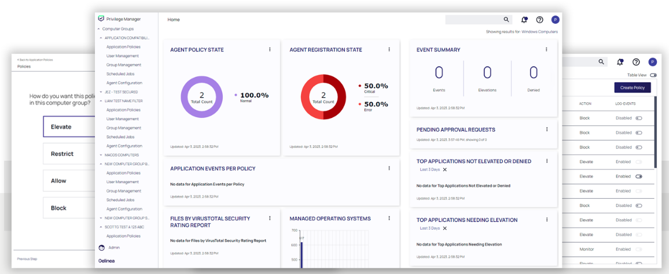This screenshot has width=669, height=274.
Task: Open P profile avatar in policy list window
Action: 652,62
